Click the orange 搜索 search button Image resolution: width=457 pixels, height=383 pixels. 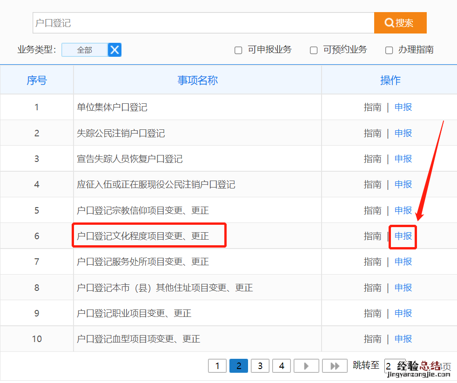(400, 23)
